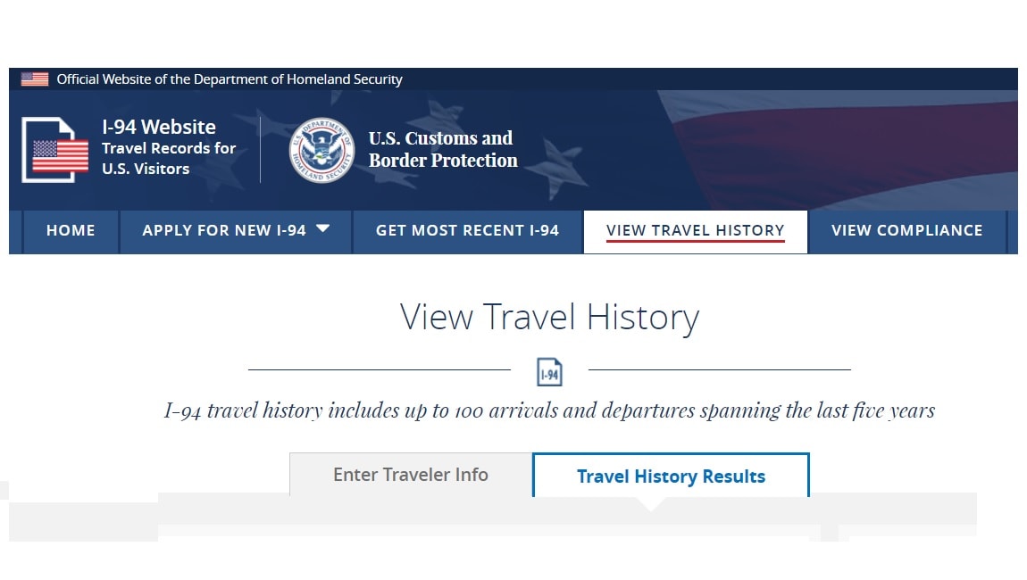Click the italic I-94 travel history description

[x=549, y=410]
